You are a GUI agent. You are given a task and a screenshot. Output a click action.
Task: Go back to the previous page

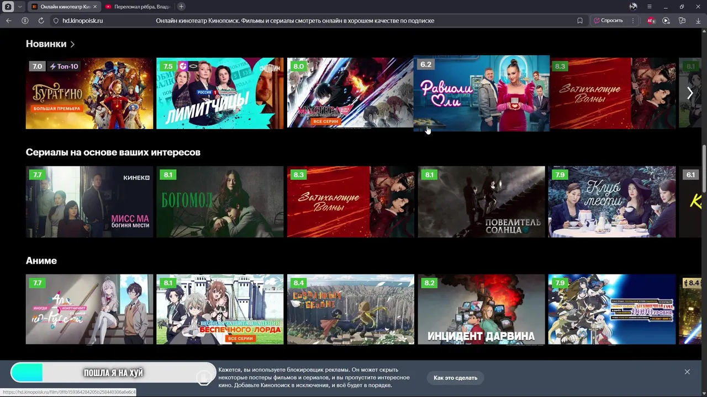(9, 20)
